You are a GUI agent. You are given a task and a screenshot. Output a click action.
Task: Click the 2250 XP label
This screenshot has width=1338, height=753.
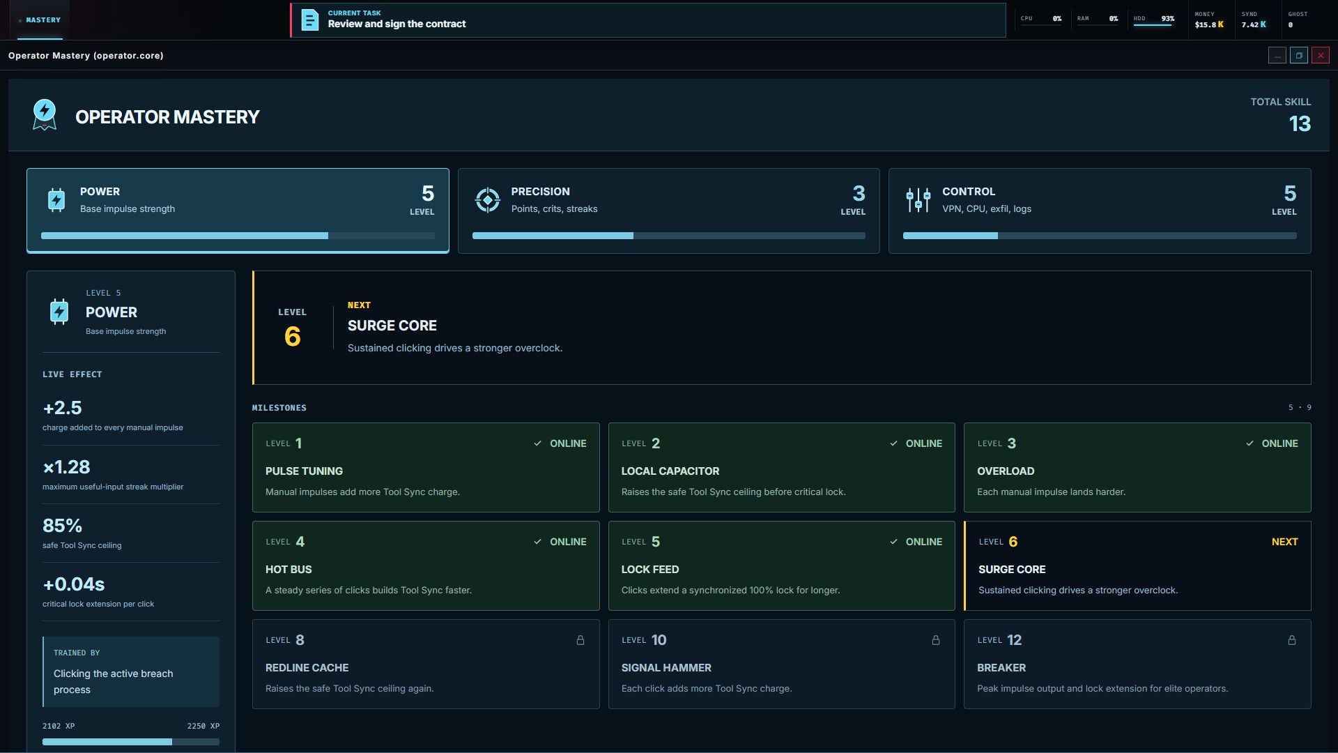click(203, 726)
